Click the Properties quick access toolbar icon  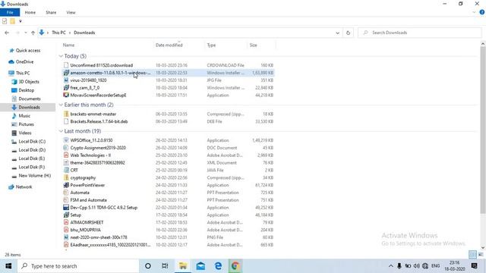pos(5,21)
